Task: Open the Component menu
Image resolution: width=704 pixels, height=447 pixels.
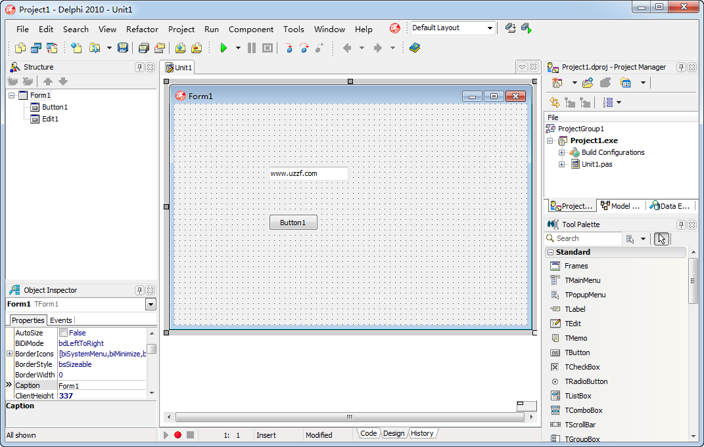Action: (x=251, y=29)
